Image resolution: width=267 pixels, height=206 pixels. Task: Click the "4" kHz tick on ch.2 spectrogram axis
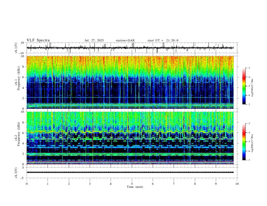point(24,143)
